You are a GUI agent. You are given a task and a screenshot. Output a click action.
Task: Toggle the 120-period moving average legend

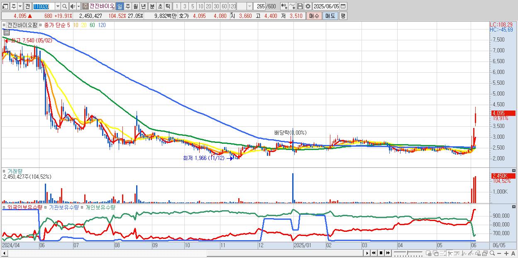tap(101, 25)
